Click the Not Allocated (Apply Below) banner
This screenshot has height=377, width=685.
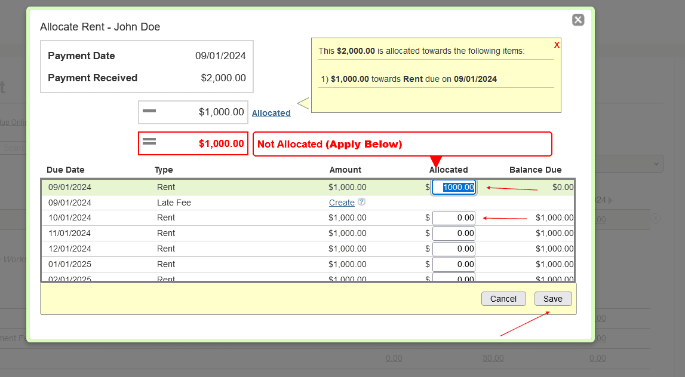point(402,144)
